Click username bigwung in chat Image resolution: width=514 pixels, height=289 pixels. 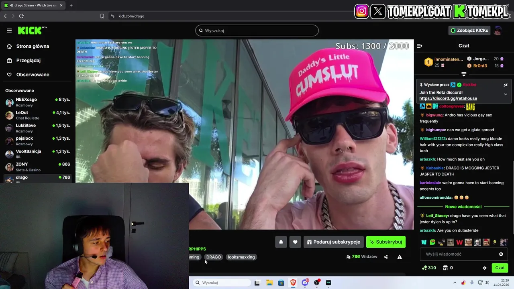pyautogui.click(x=434, y=115)
